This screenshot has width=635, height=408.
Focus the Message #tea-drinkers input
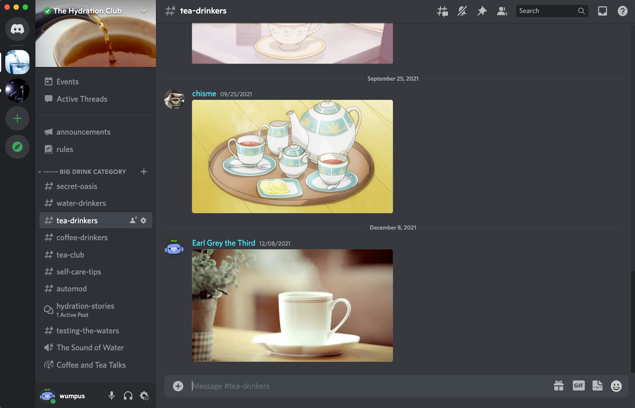(369, 386)
